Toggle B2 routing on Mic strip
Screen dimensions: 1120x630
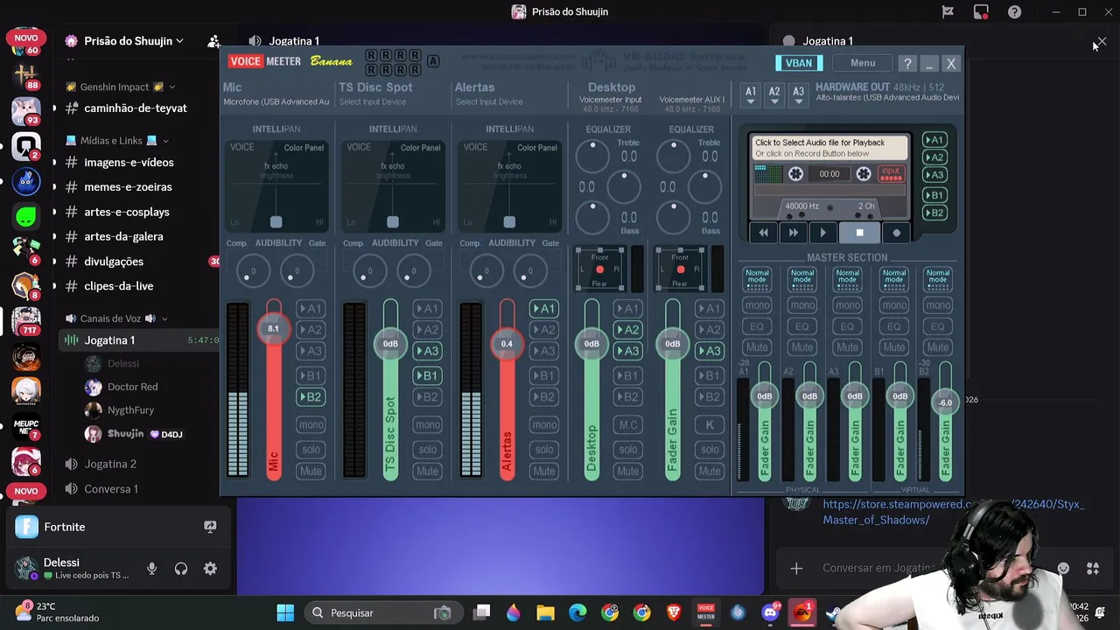pos(311,397)
